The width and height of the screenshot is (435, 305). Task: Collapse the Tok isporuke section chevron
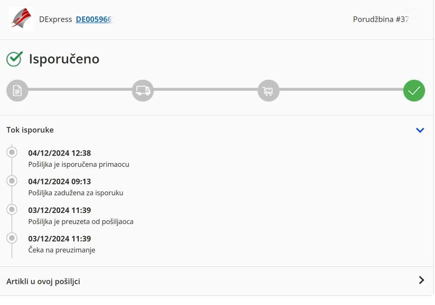(x=420, y=130)
